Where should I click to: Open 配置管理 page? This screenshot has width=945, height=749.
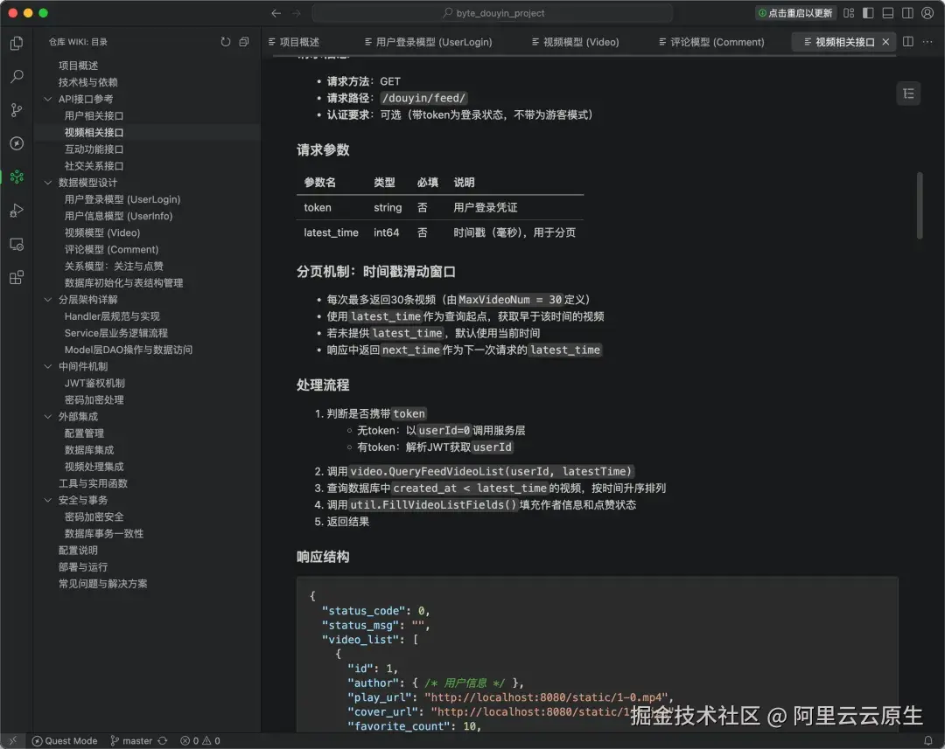tap(84, 433)
